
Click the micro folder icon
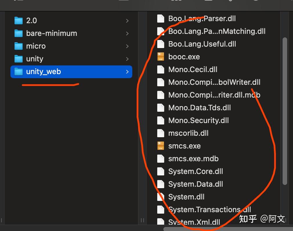click(18, 46)
